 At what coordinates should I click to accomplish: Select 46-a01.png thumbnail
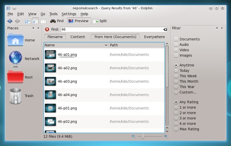click(50, 55)
